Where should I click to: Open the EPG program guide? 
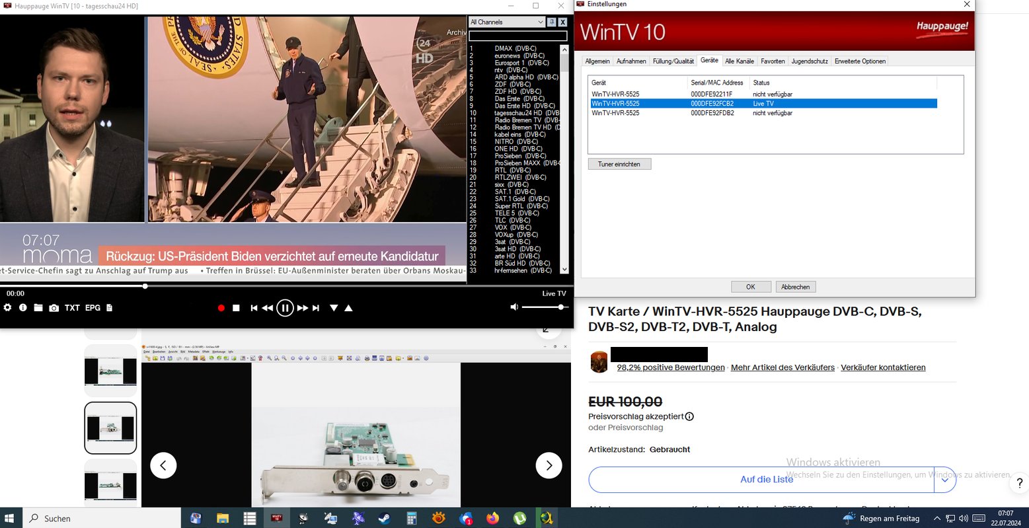coord(93,308)
